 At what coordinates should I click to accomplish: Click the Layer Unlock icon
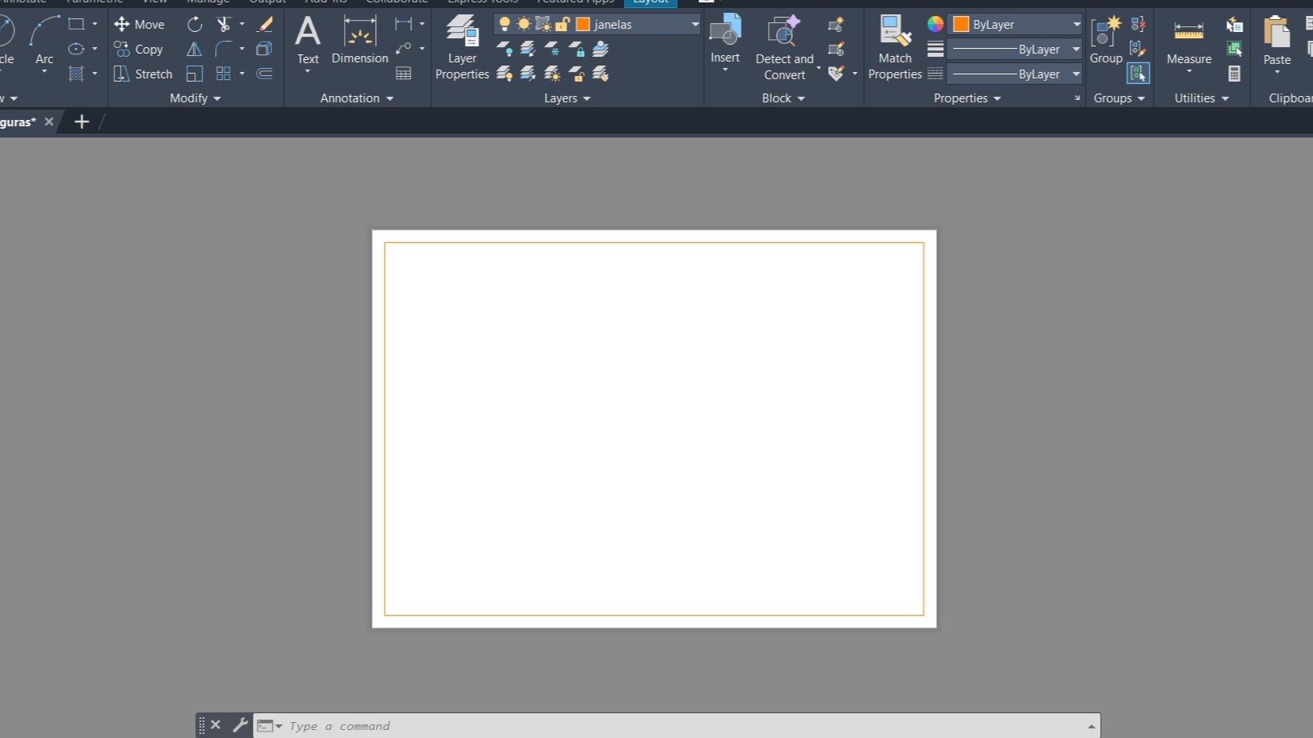click(x=576, y=74)
